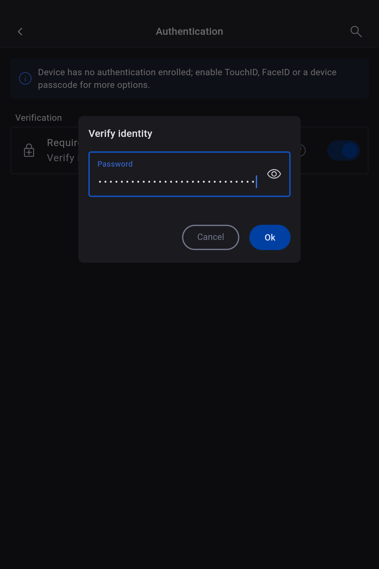This screenshot has width=379, height=569.
Task: Focus the Password input field
Action: point(189,174)
